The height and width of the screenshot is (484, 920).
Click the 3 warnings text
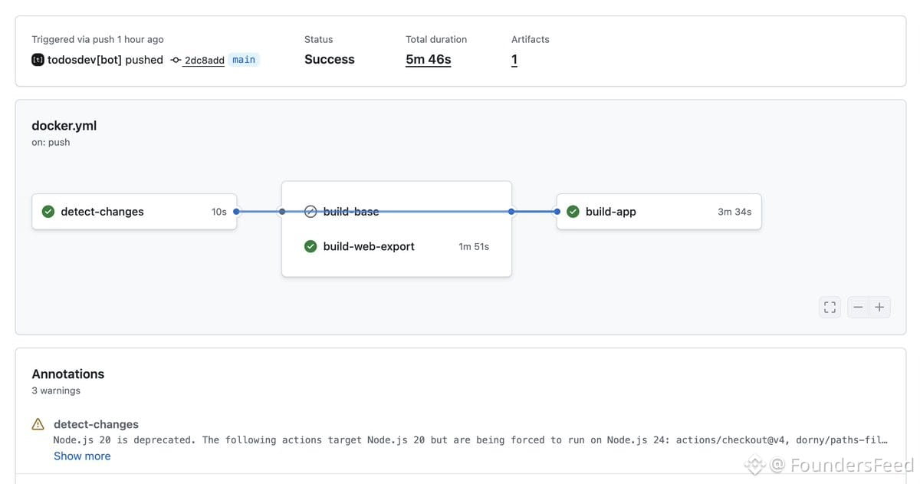point(56,390)
